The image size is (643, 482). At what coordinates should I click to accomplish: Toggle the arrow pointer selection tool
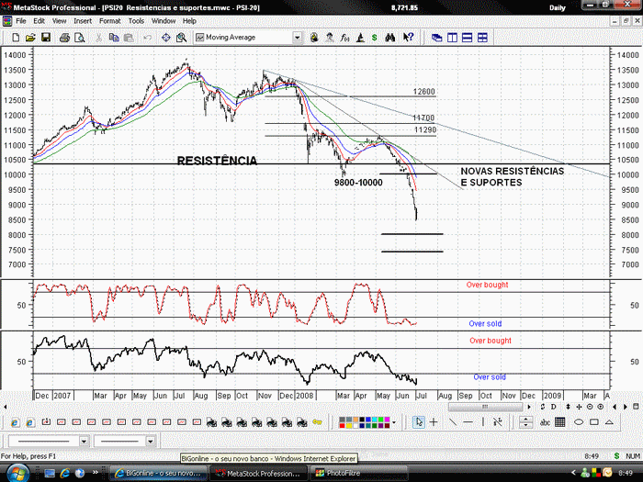coord(419,421)
